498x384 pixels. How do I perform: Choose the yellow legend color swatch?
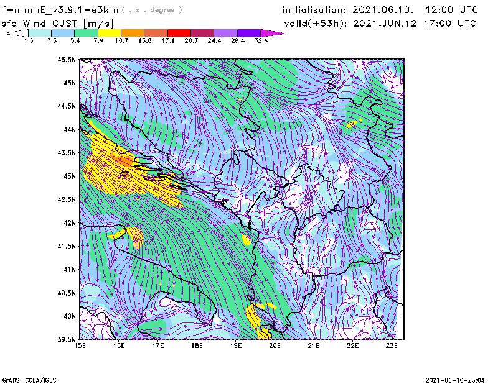pos(110,33)
